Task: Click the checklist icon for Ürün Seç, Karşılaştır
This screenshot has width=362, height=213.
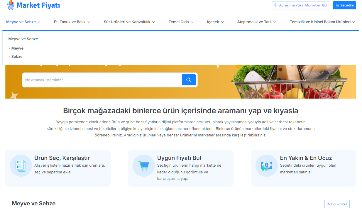Action: pyautogui.click(x=21, y=166)
